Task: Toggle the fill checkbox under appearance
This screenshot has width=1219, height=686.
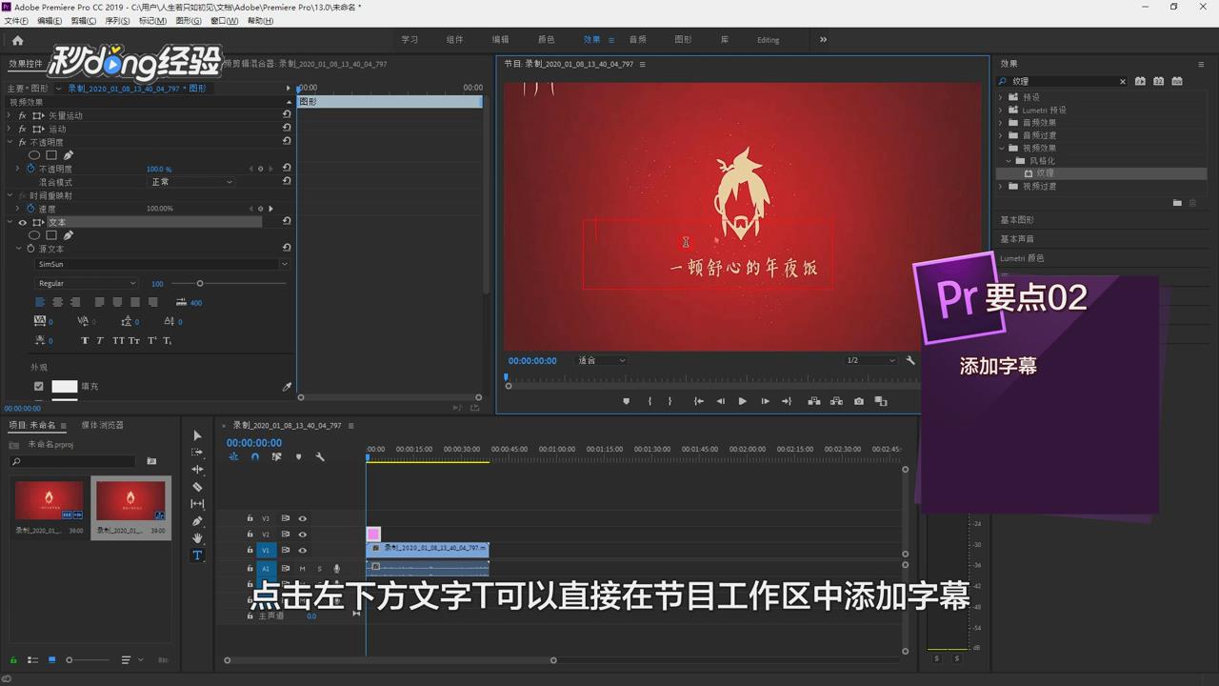Action: 39,387
